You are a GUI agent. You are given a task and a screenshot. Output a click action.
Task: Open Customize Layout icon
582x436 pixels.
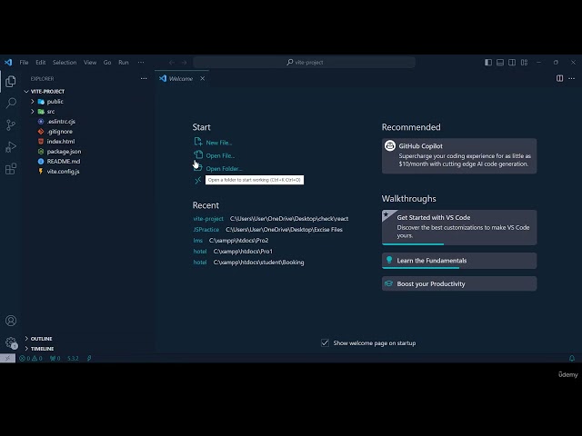pyautogui.click(x=524, y=63)
